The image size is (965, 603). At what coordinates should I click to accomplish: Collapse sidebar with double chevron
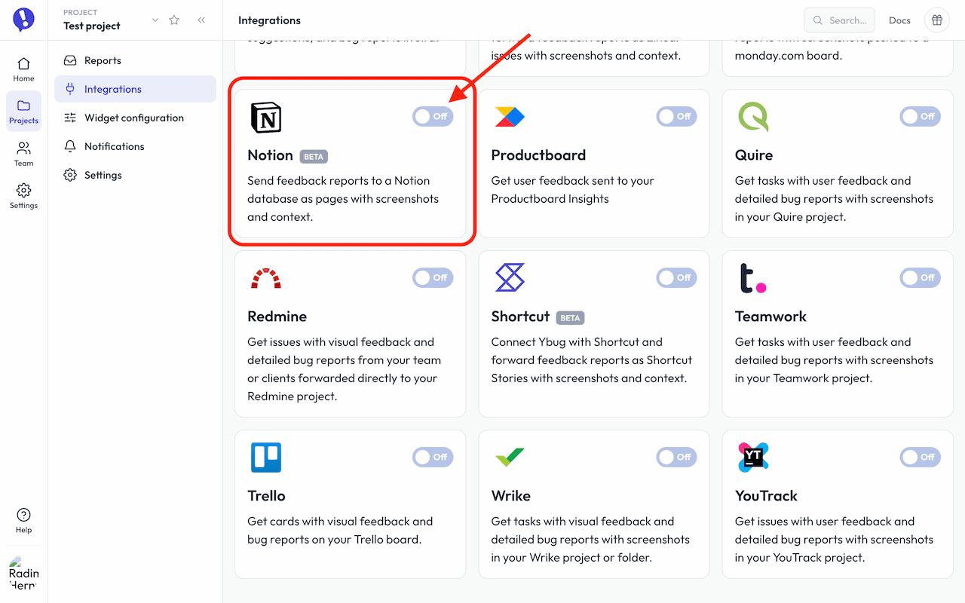[x=201, y=20]
